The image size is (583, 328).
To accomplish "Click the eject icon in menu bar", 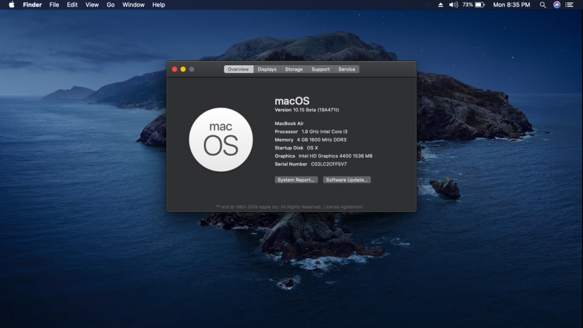I will point(440,5).
